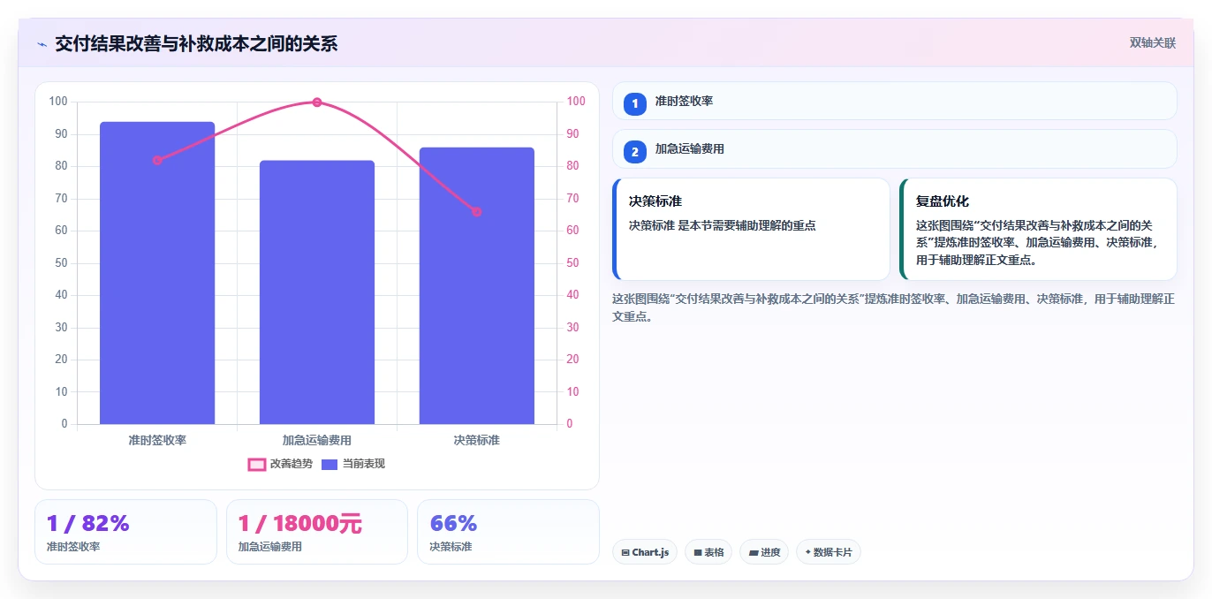Click the 表格 tag
This screenshot has width=1212, height=599.
point(708,552)
